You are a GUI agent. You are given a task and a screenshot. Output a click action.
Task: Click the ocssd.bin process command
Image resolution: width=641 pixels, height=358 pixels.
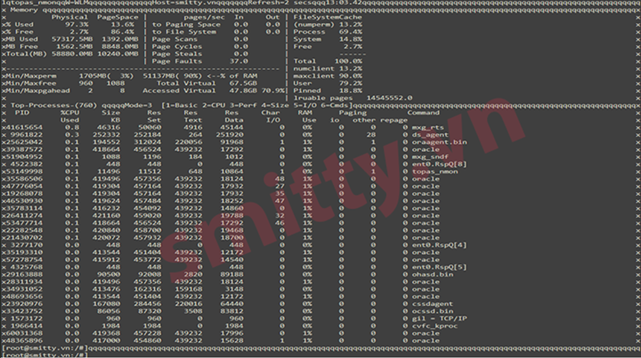coord(432,311)
